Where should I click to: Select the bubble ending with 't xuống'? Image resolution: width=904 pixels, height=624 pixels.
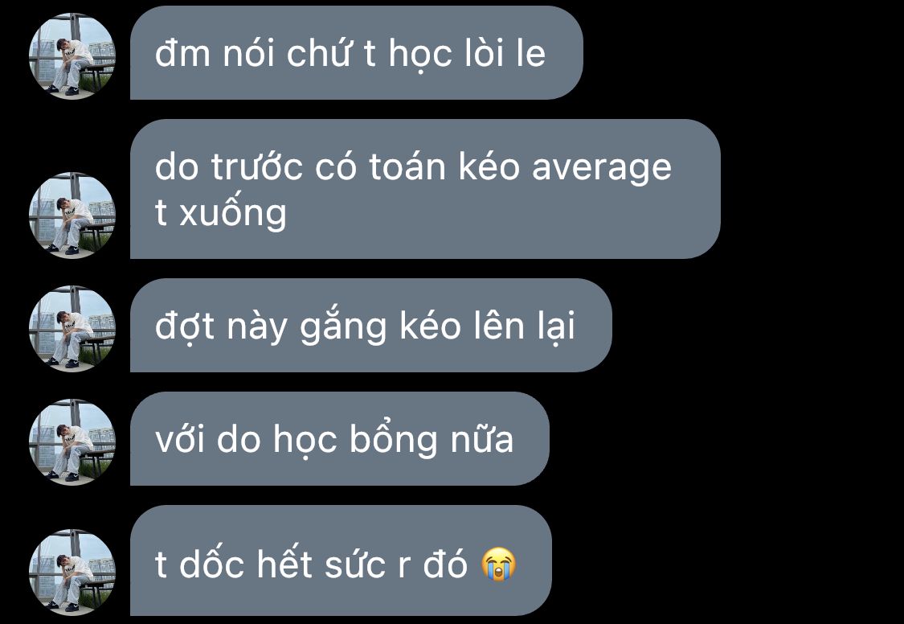click(425, 189)
